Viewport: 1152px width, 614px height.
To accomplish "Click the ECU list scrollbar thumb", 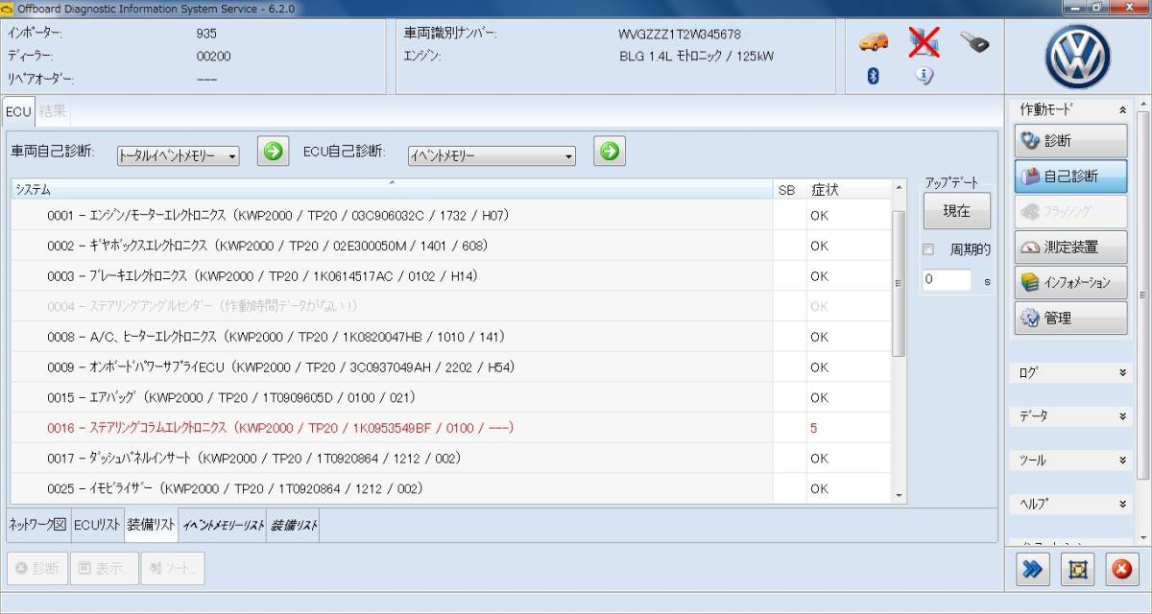I will (x=899, y=283).
